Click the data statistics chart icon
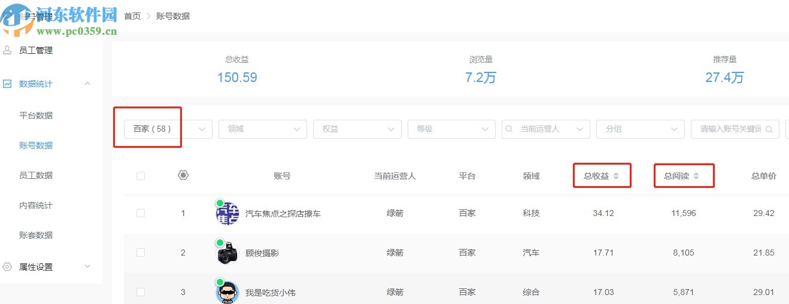 7,84
